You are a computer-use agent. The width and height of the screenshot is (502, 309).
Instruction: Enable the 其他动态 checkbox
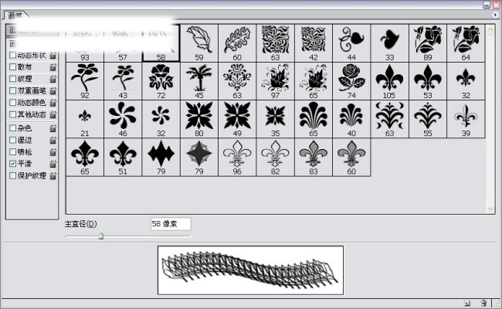[13, 114]
